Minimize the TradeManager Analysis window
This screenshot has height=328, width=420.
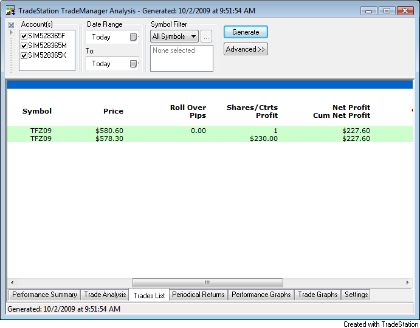369,11
